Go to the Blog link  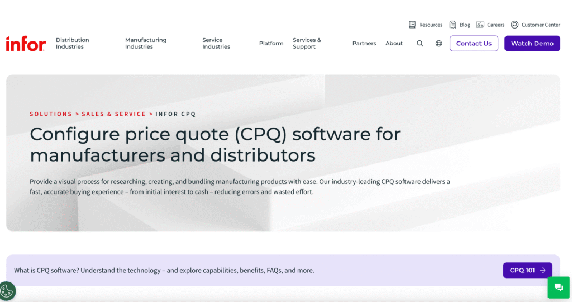tap(465, 25)
